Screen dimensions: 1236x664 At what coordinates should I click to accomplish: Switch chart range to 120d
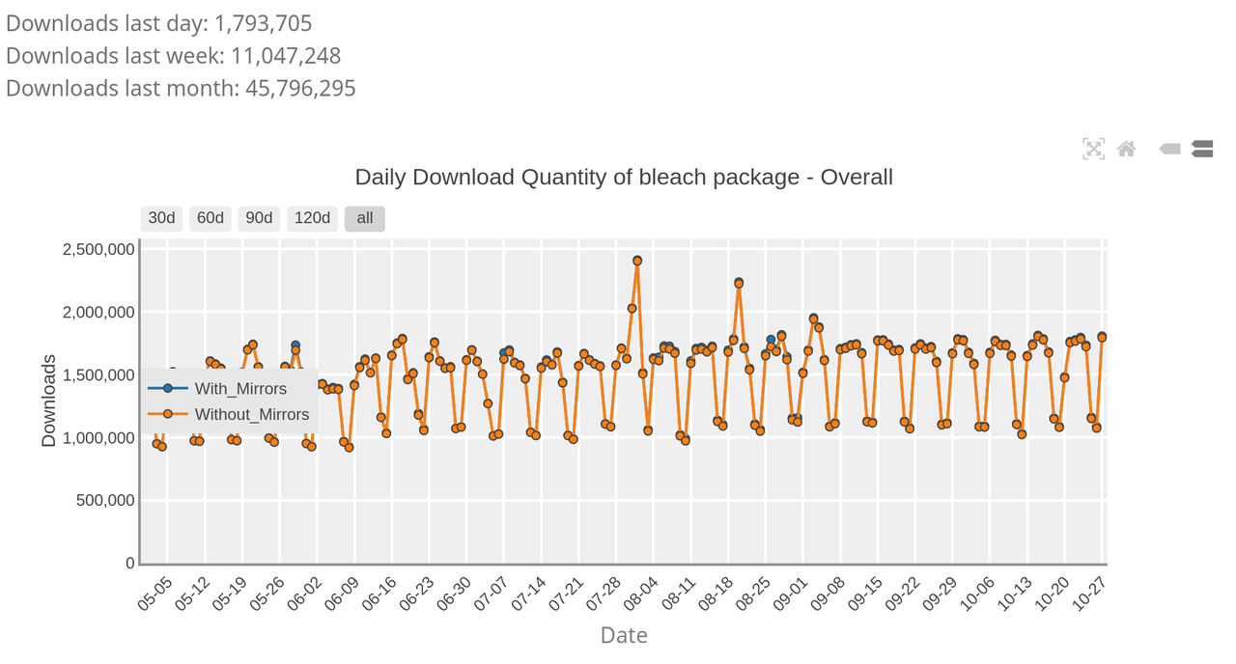pyautogui.click(x=312, y=218)
